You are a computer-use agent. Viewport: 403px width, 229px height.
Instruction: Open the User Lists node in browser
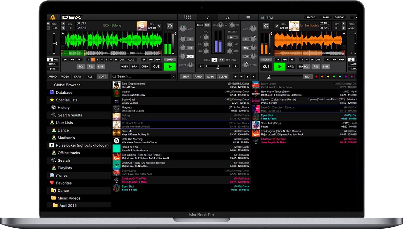(x=64, y=123)
